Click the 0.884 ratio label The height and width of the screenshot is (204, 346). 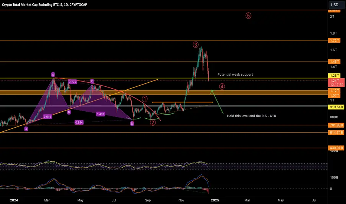pyautogui.click(x=79, y=122)
